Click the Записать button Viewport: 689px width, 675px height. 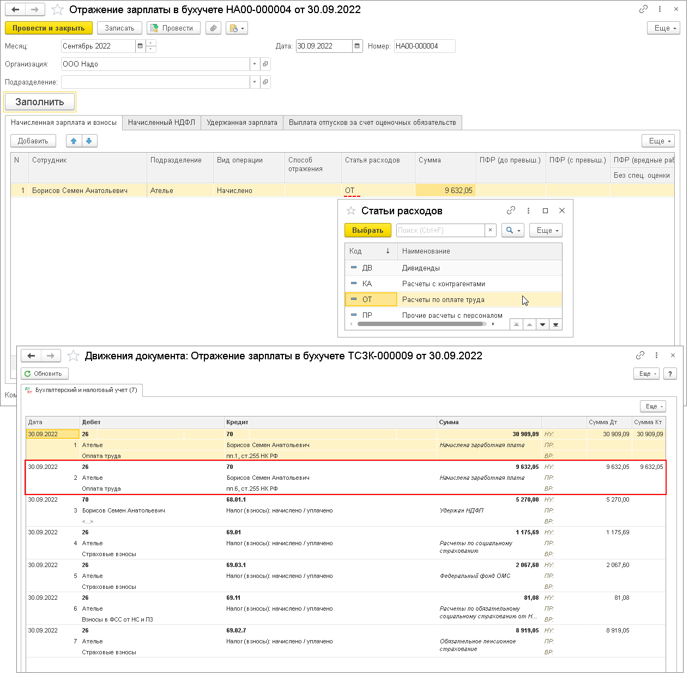[x=119, y=28]
